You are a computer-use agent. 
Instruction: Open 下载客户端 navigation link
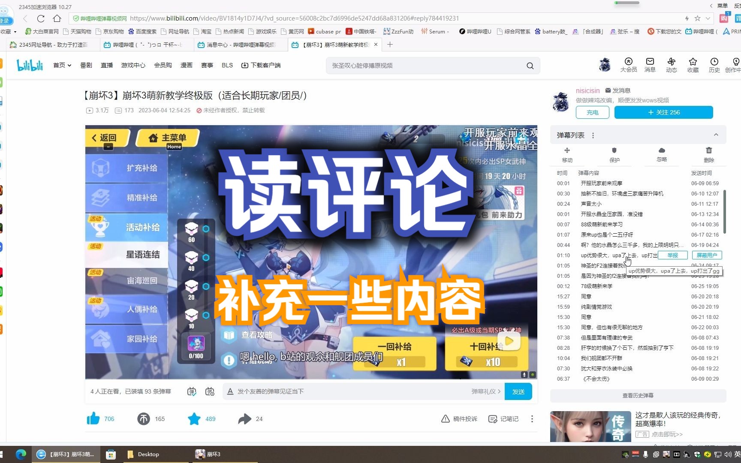(x=261, y=65)
